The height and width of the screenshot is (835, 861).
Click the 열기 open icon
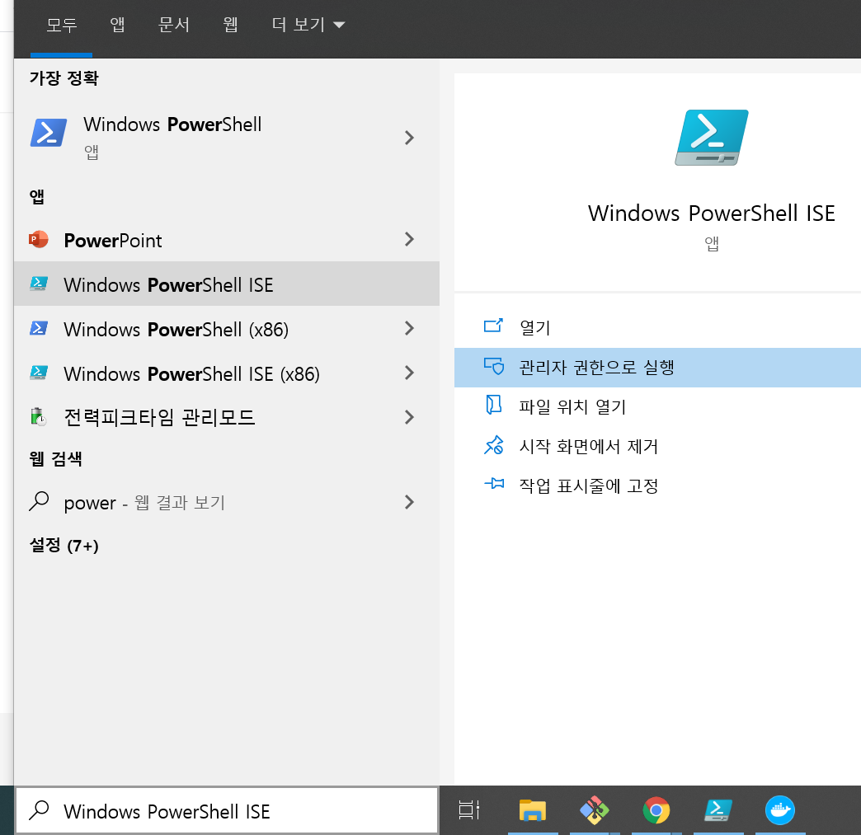coord(493,326)
